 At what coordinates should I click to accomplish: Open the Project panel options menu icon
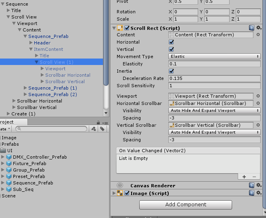(105, 123)
